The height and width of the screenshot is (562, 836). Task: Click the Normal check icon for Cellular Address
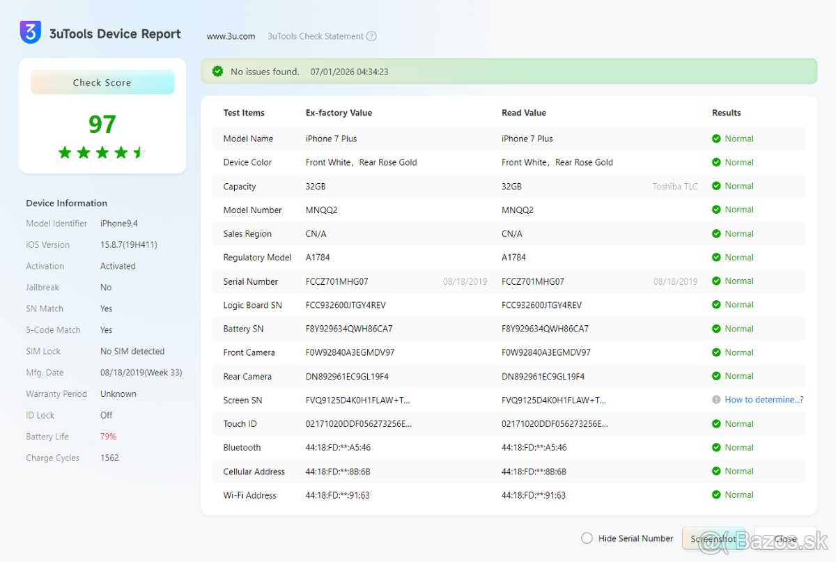pyautogui.click(x=716, y=471)
